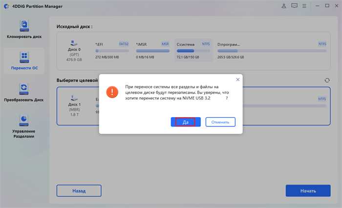Click the 265.5 GB/326.6 GB size text
342x208 pixels.
pyautogui.click(x=231, y=57)
